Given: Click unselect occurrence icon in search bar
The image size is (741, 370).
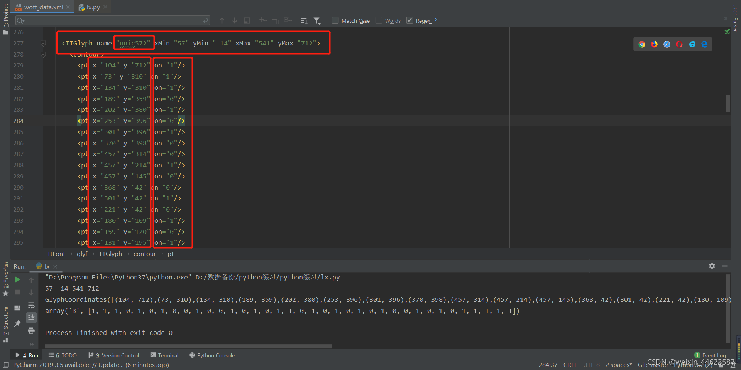Looking at the screenshot, I should (x=276, y=20).
